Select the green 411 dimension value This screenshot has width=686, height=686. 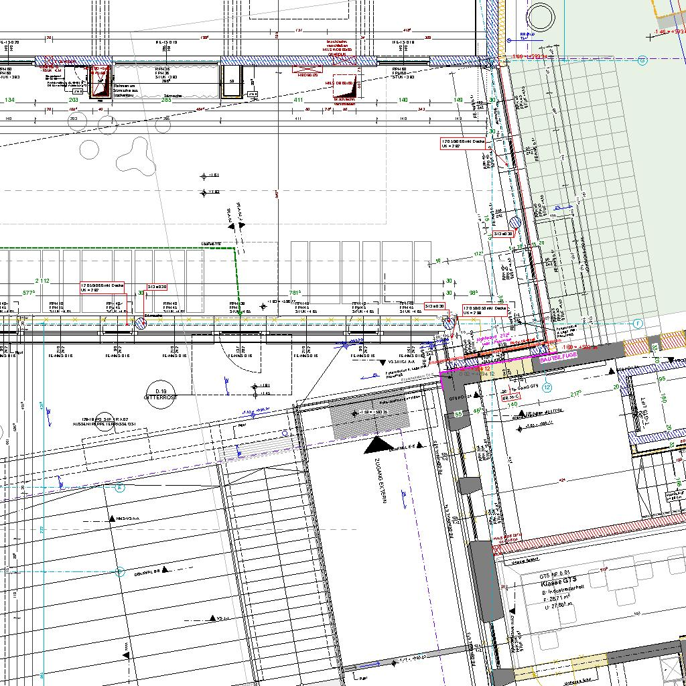click(x=299, y=100)
